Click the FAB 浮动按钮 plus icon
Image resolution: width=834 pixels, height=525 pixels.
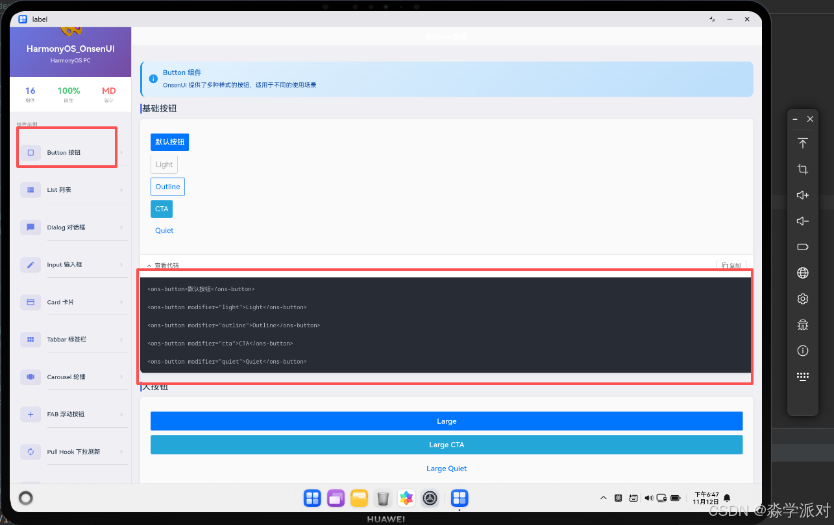pyautogui.click(x=31, y=414)
